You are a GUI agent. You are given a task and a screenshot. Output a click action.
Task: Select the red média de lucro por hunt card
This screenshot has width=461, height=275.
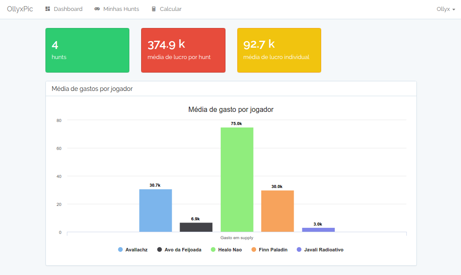(x=183, y=50)
